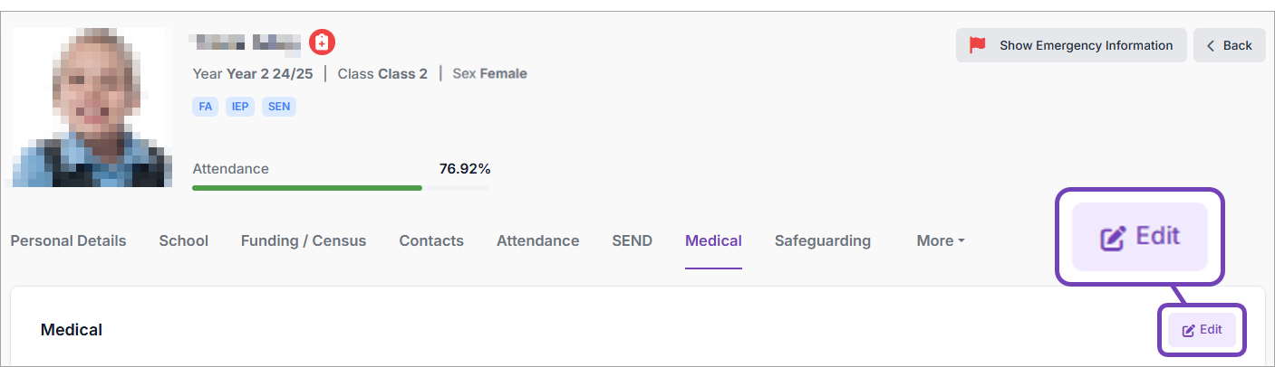This screenshot has width=1275, height=367.
Task: Click the SEN tag badge
Action: pyautogui.click(x=279, y=106)
